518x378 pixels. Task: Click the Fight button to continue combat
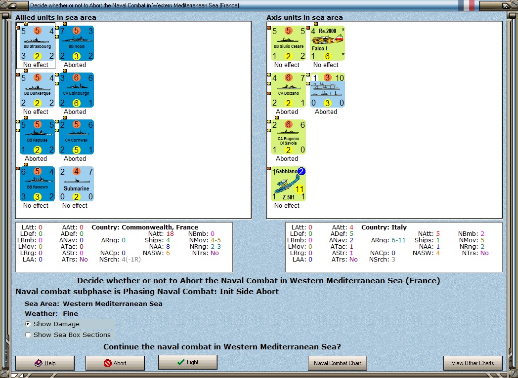(188, 362)
